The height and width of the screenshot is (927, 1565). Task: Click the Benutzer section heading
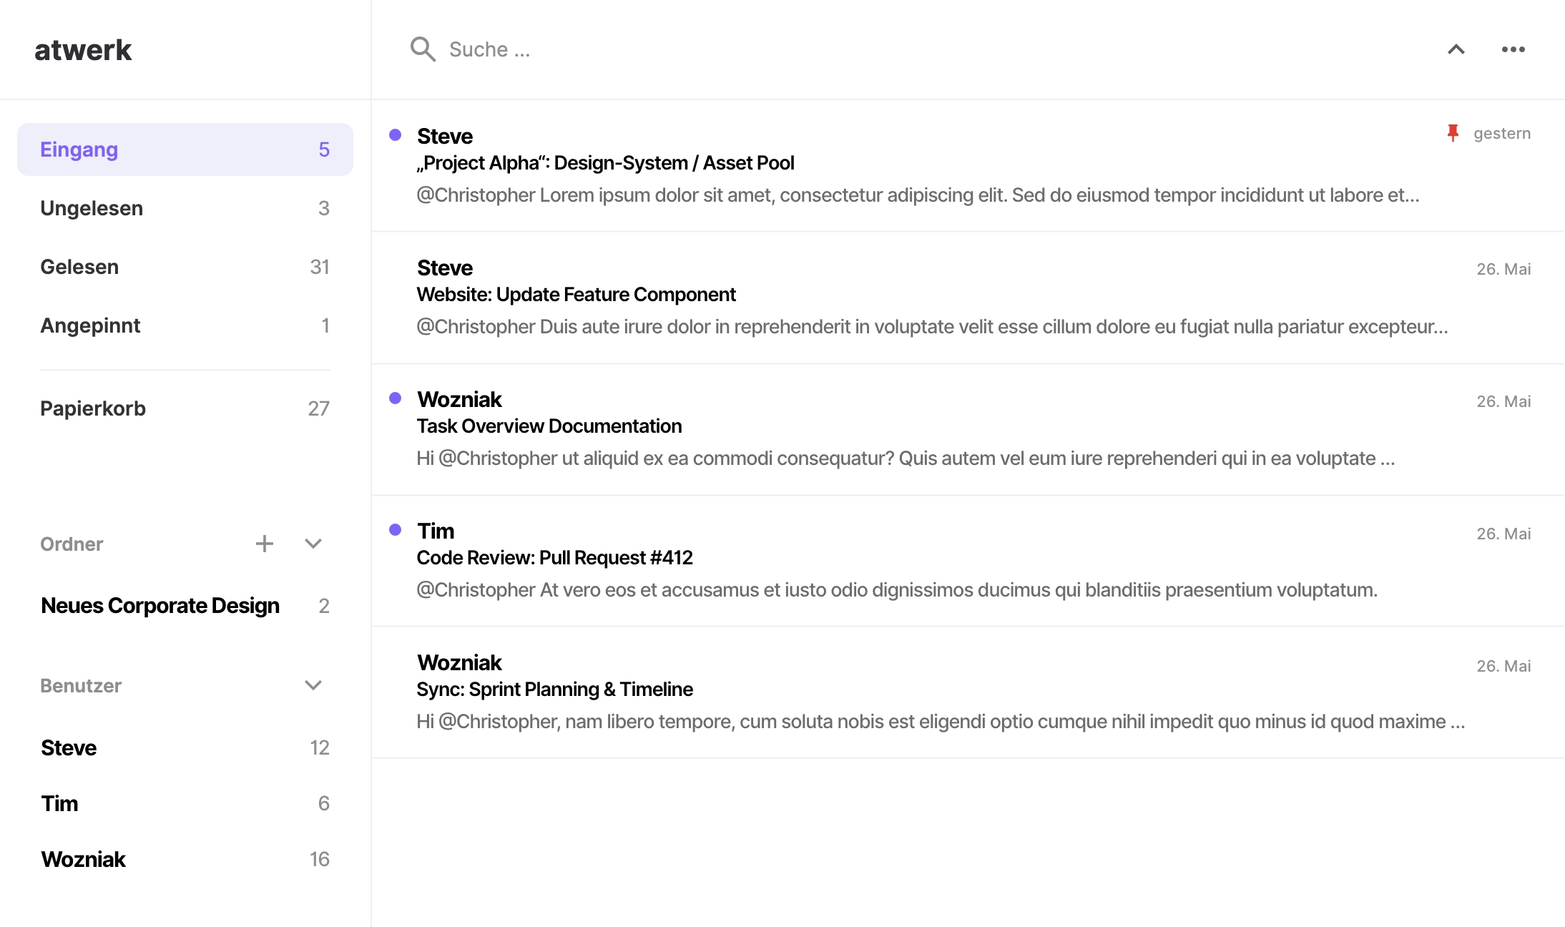(81, 686)
